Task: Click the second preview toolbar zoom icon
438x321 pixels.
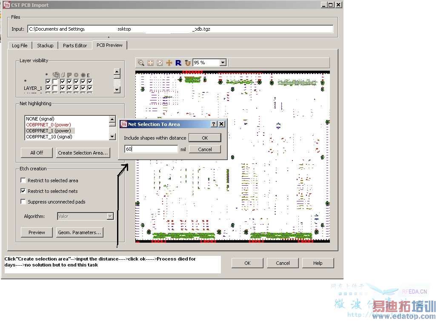Action: 151,63
